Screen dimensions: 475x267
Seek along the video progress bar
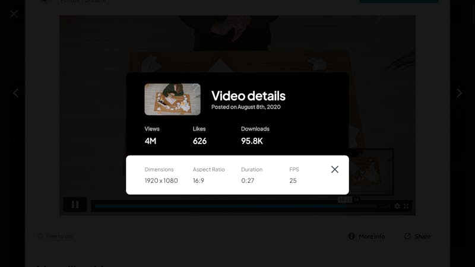(x=235, y=206)
